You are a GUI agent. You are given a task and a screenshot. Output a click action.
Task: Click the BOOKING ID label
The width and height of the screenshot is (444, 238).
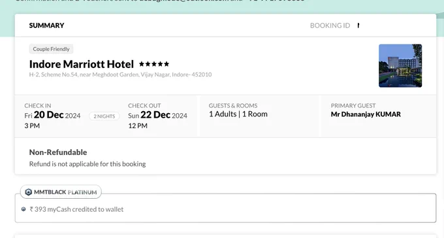330,25
